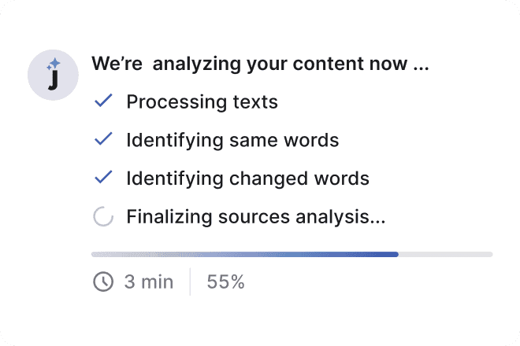520x346 pixels.
Task: Click the J sparkle avatar icon
Action: pyautogui.click(x=53, y=75)
